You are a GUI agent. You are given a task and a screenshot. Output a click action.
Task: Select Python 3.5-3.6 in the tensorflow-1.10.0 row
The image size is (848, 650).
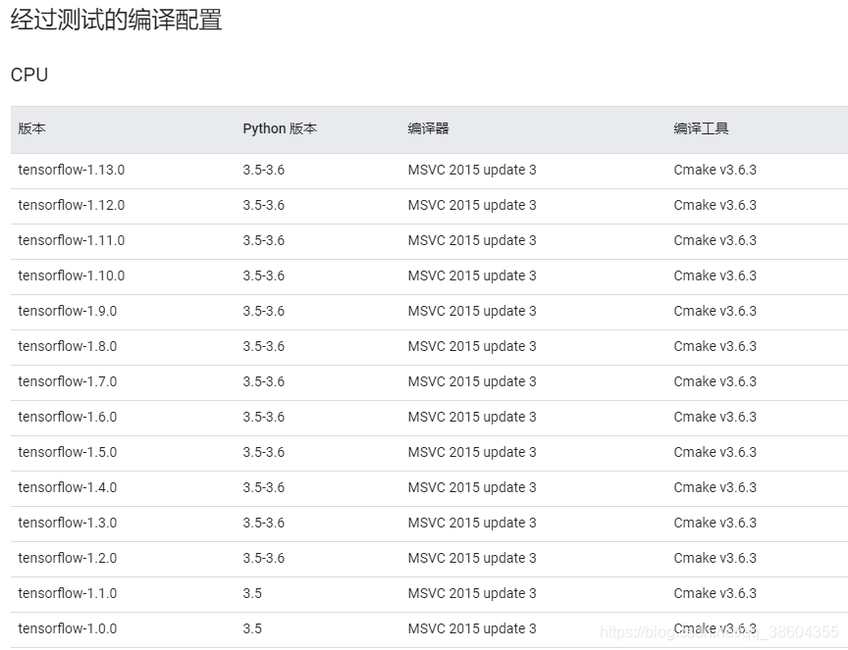(263, 275)
